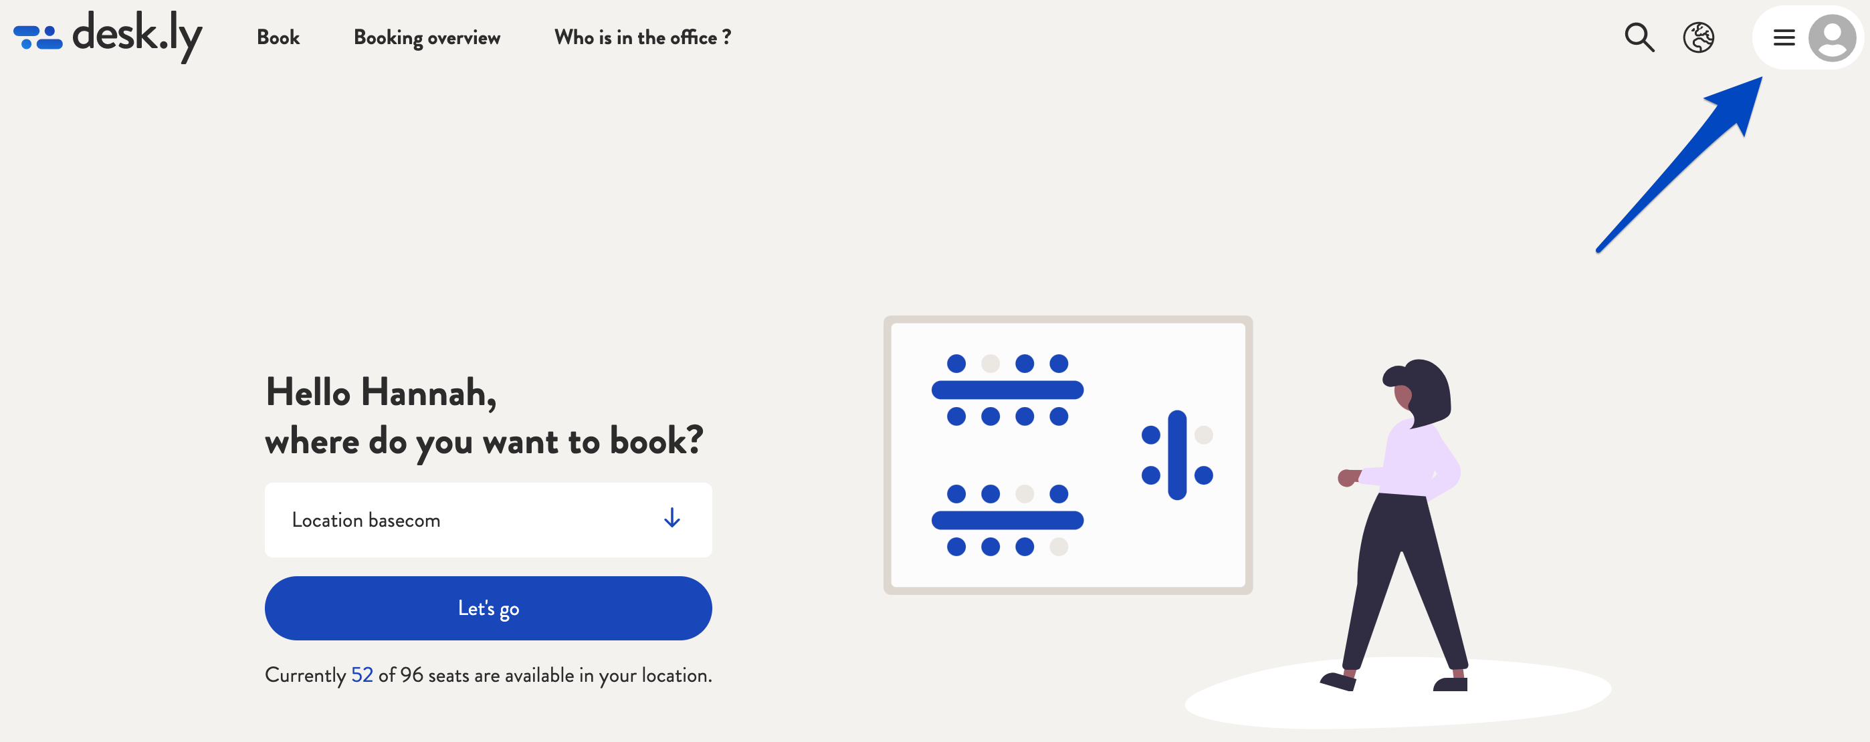
Task: Click the Location basecom input field
Action: [487, 519]
